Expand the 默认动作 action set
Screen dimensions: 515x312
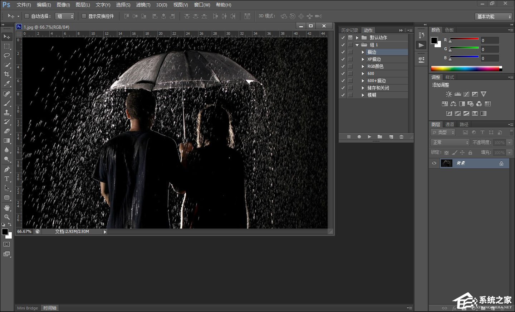pyautogui.click(x=357, y=38)
